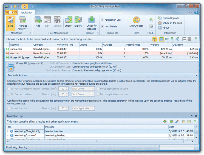Collapse the ribbon with the up arrow

(x=191, y=13)
